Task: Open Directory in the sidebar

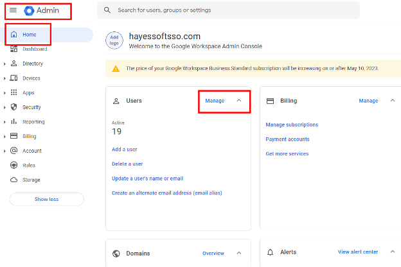Action: point(33,64)
